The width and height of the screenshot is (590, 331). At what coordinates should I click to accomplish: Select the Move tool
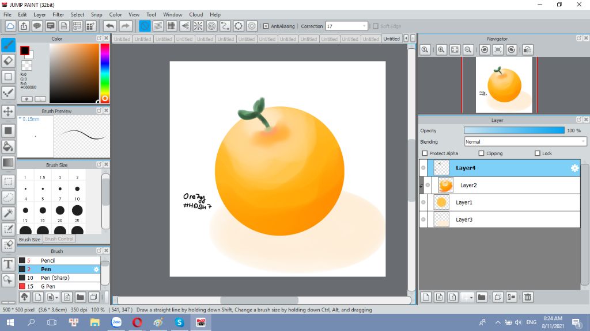click(8, 111)
